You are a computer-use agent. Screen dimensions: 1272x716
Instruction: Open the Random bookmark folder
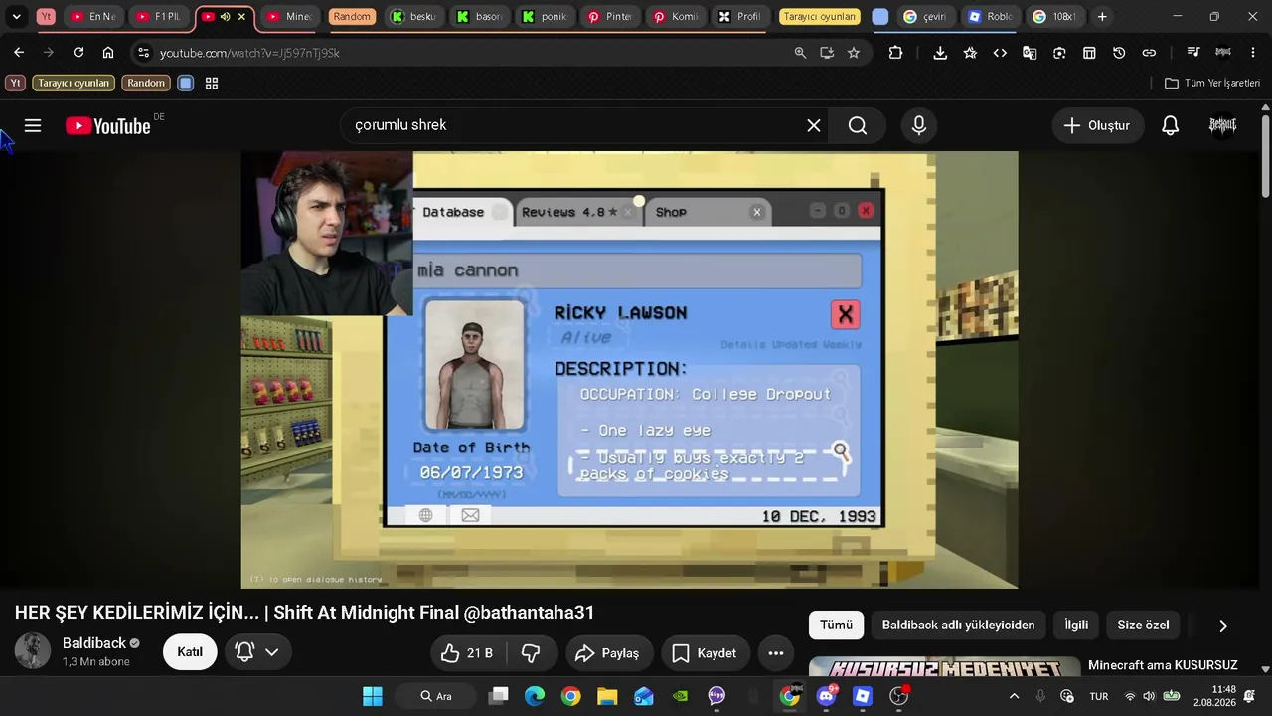[x=146, y=84]
